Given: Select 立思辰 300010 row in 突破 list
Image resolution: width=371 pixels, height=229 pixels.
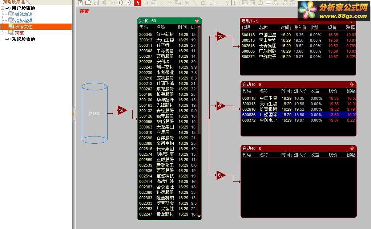Looking at the screenshot, I should point(168,132).
